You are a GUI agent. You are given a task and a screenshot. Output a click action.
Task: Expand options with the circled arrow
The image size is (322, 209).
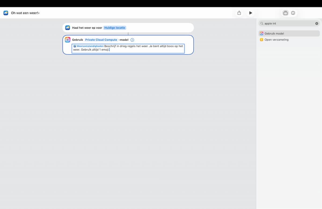point(132,40)
